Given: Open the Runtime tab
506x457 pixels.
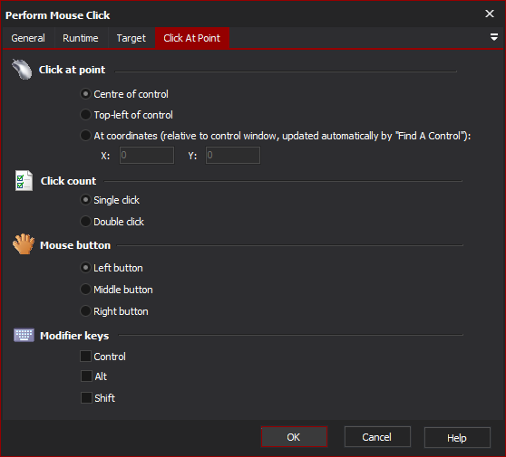Looking at the screenshot, I should pos(81,38).
